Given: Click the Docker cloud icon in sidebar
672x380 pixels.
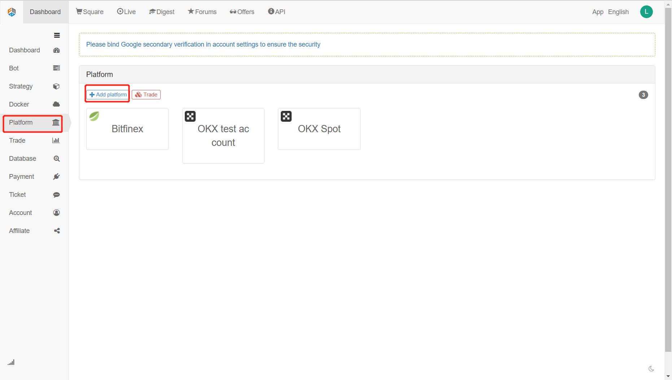Looking at the screenshot, I should coord(56,104).
